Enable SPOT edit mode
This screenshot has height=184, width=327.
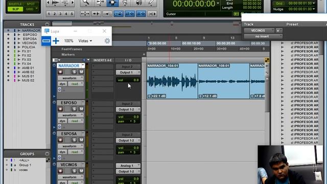coord(31,4)
